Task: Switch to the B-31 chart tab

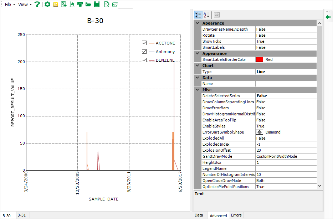Action: pos(22,215)
